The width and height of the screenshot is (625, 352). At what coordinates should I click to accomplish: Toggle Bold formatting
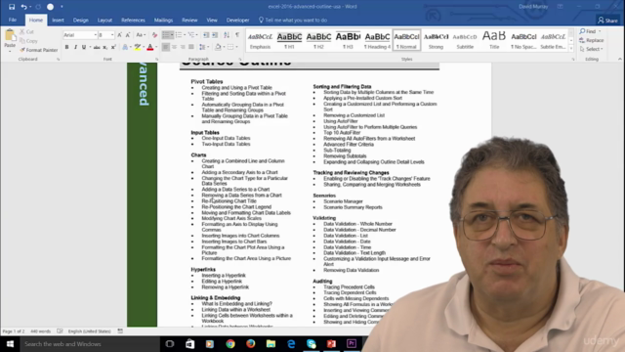click(x=66, y=47)
